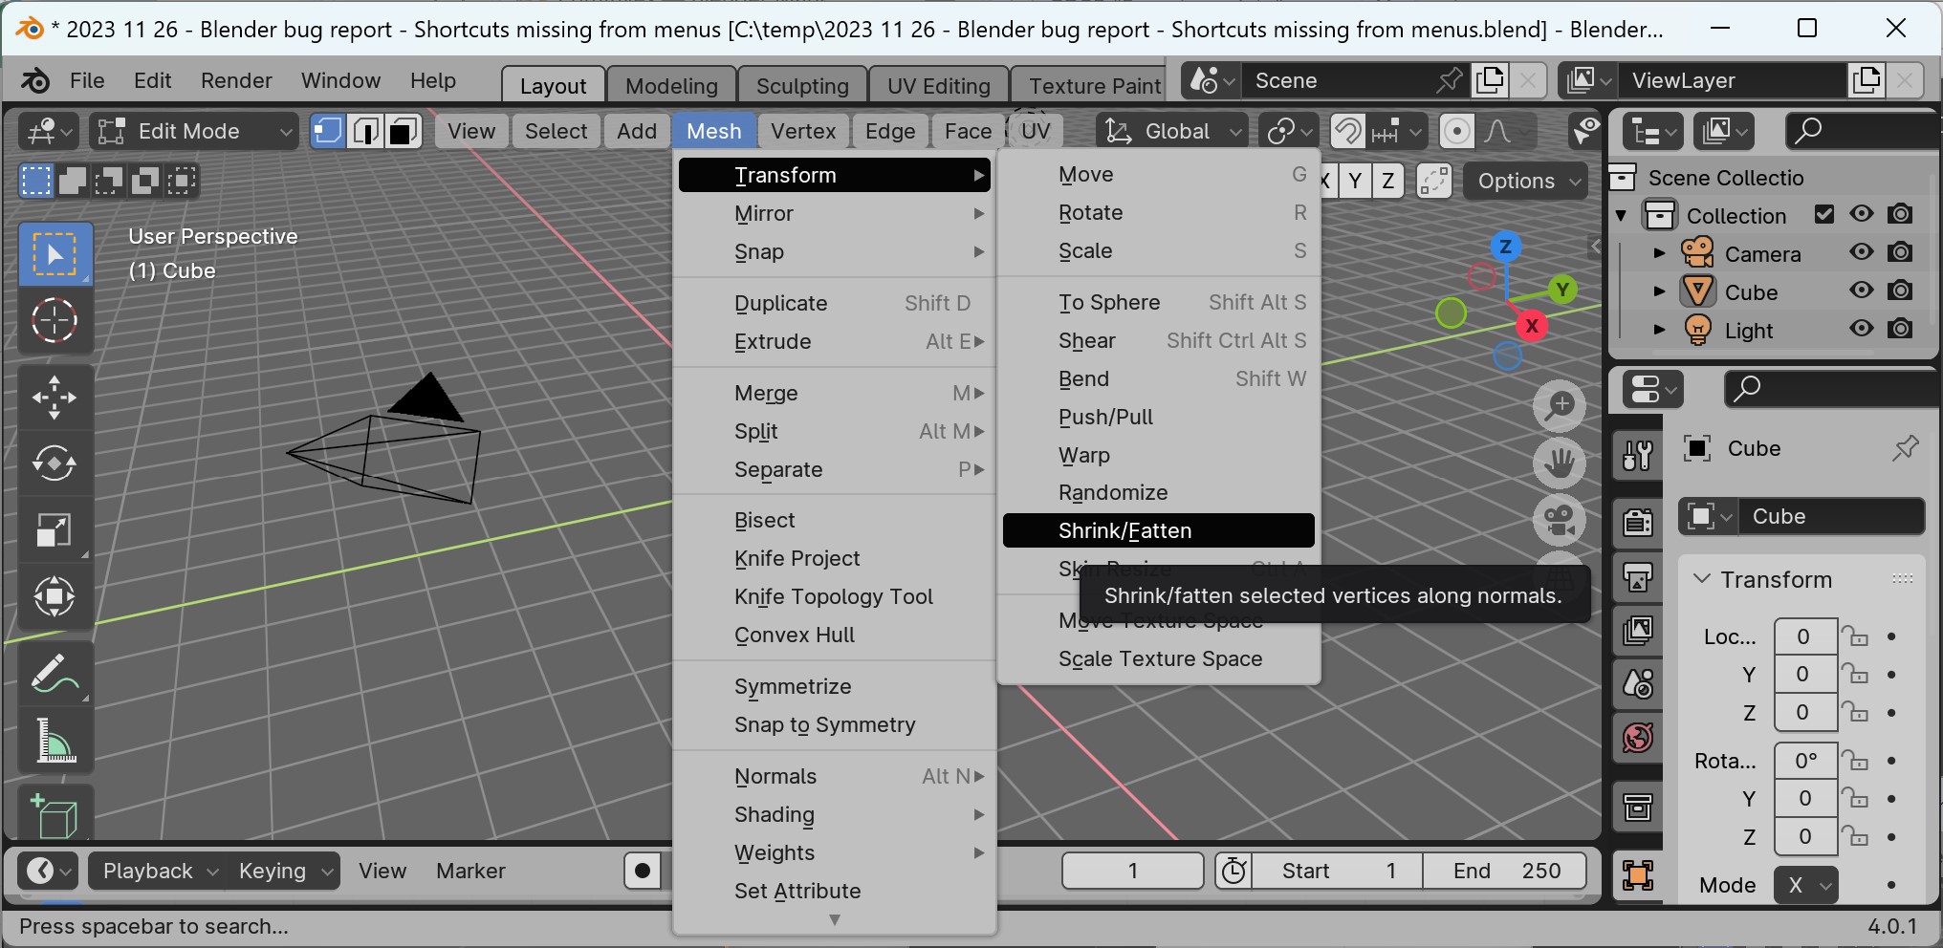Open Output Properties with the printer icon
Image resolution: width=1943 pixels, height=948 pixels.
[1637, 578]
